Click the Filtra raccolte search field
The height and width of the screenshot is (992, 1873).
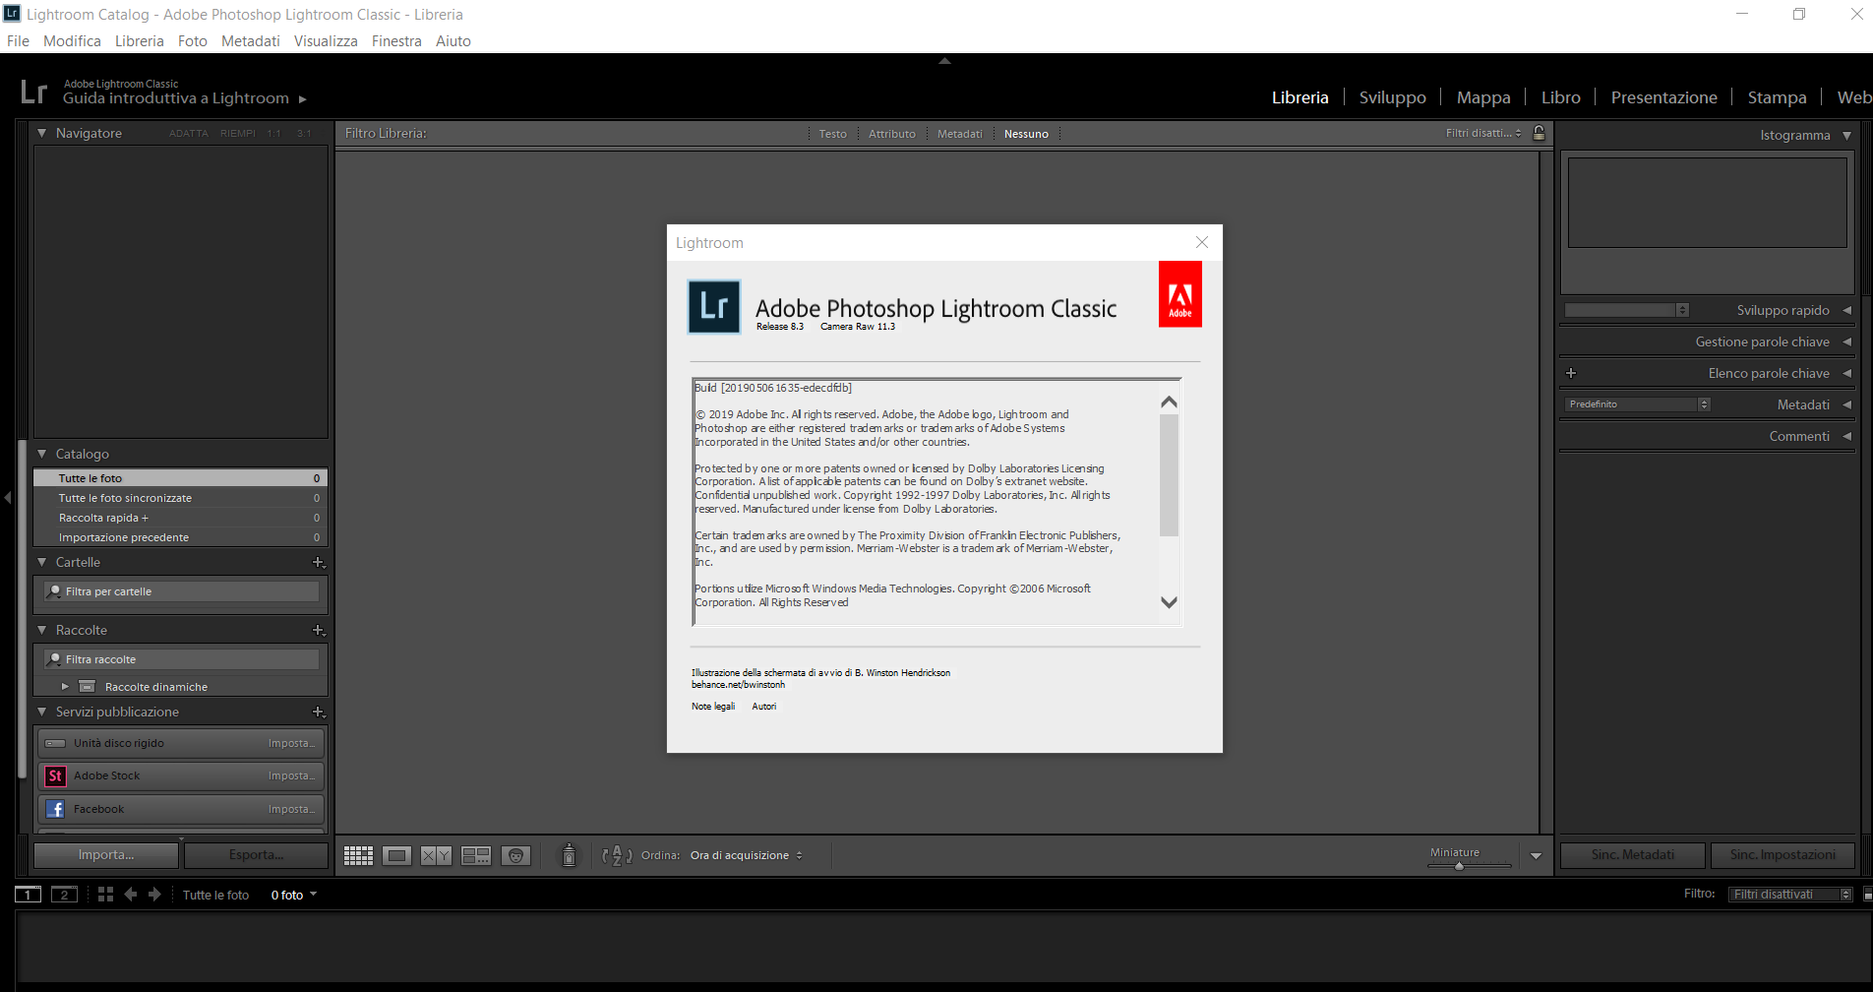click(182, 659)
